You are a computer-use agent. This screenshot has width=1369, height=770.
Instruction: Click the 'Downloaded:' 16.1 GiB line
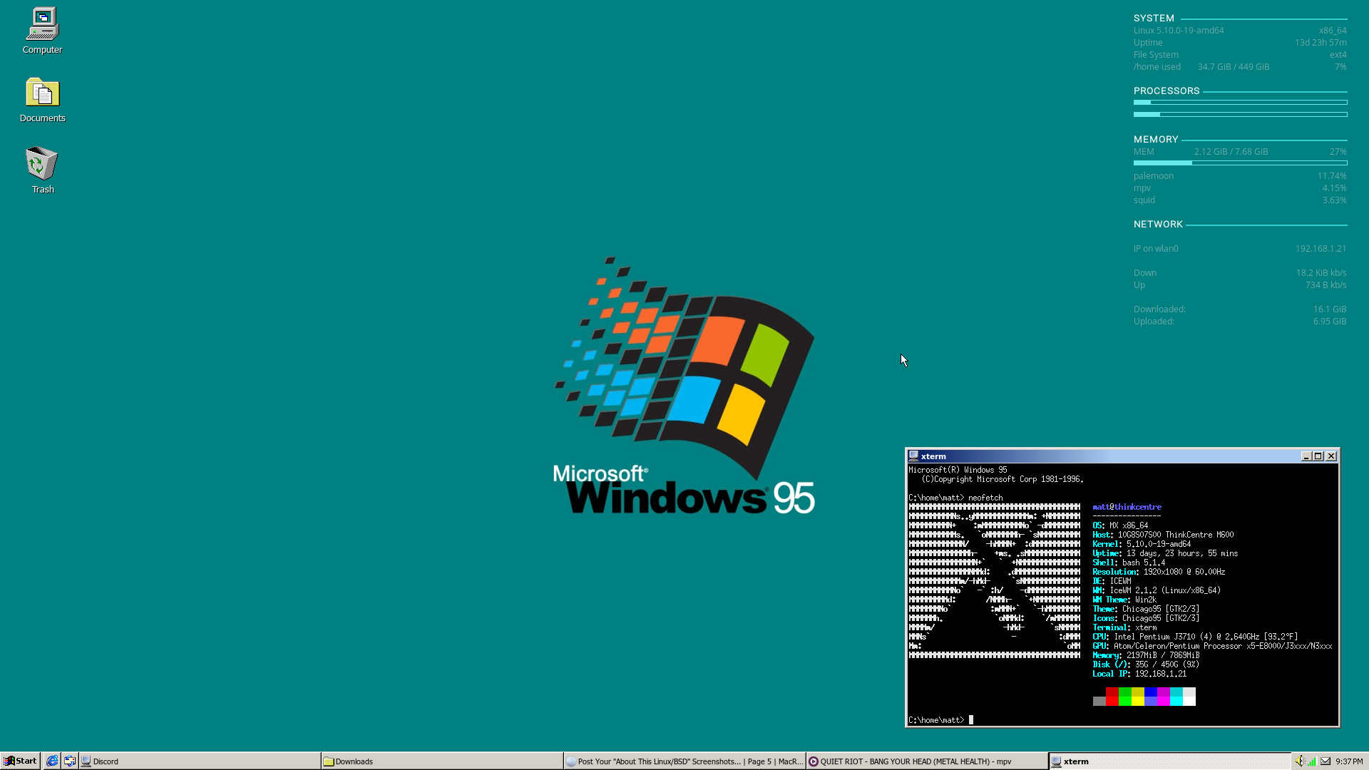pos(1240,309)
